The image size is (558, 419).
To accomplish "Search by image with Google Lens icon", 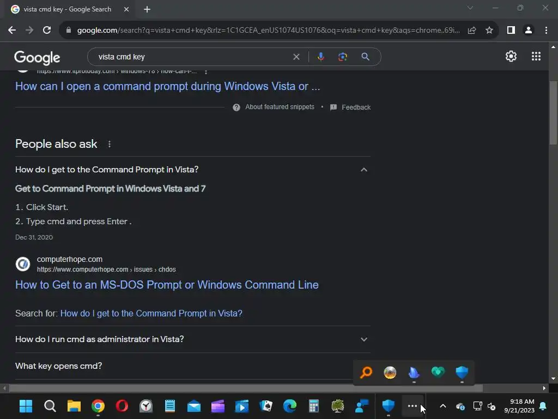I will click(342, 57).
